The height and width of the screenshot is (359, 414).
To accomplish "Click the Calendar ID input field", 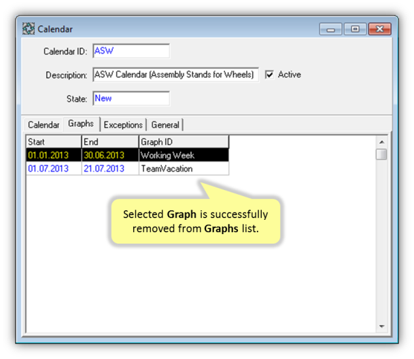I will click(131, 51).
